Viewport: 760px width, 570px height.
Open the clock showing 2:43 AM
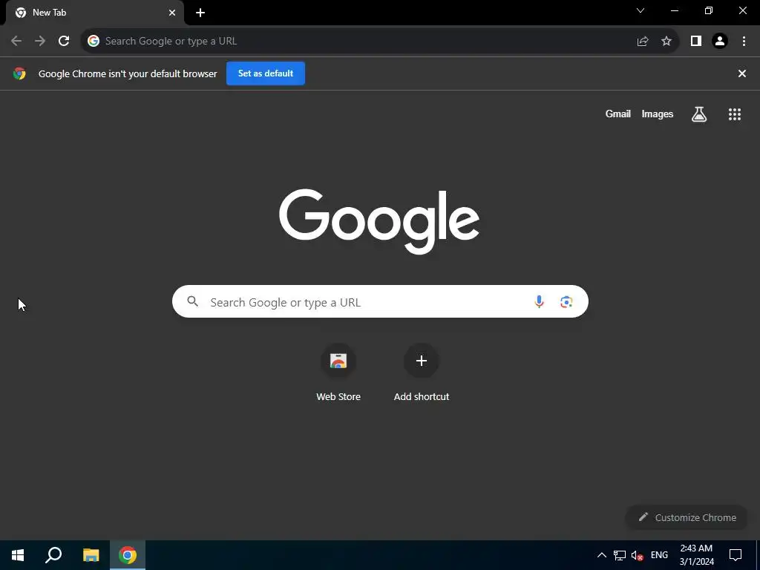pos(696,555)
